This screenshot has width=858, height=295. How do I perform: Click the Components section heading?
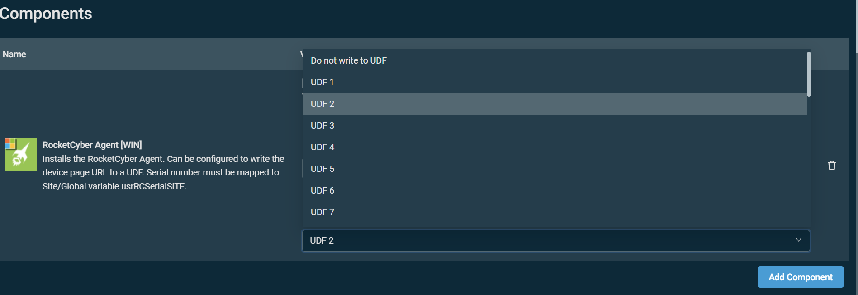[46, 14]
